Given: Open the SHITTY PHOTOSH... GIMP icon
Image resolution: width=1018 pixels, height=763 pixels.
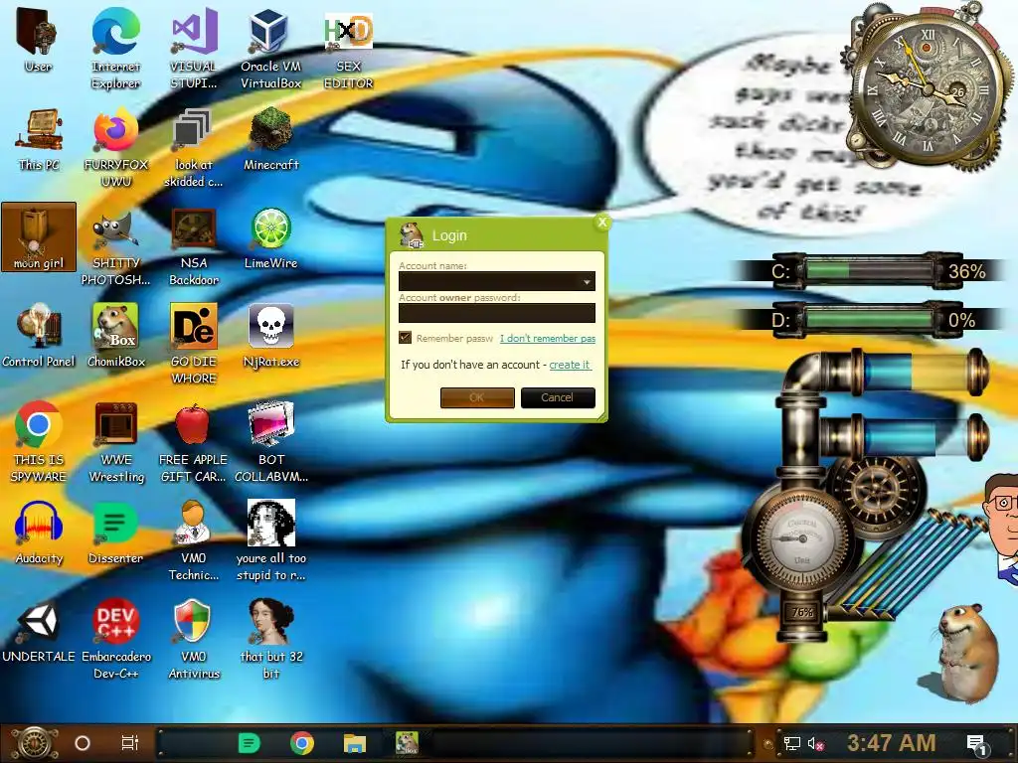Looking at the screenshot, I should [x=115, y=246].
